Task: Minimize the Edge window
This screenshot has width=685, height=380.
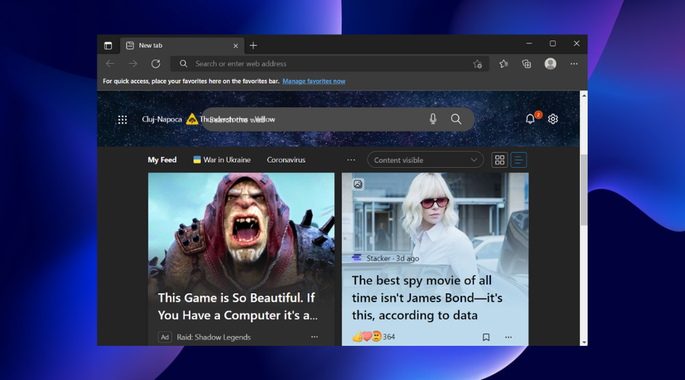Action: (529, 43)
